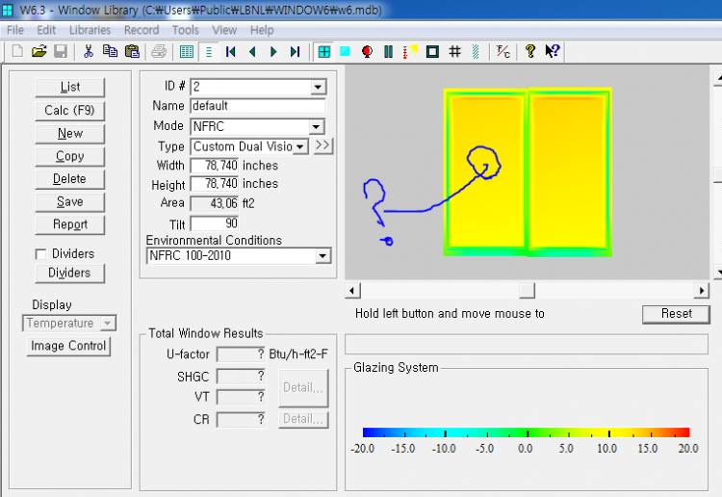Expand the Environmental Conditions dropdown
The image size is (722, 497).
pos(322,256)
